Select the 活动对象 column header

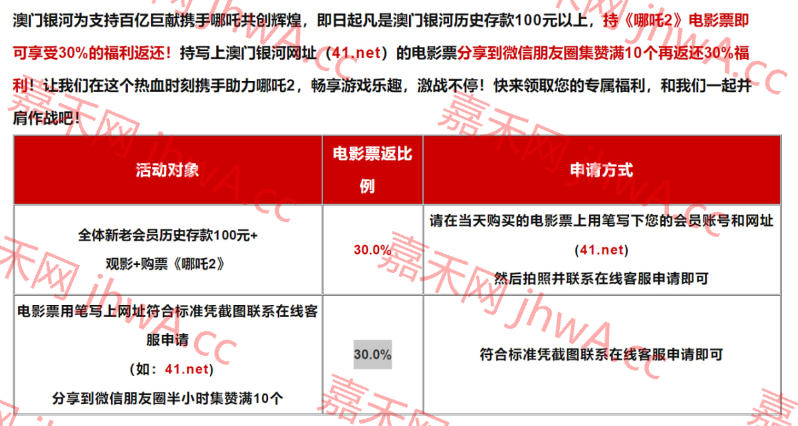(x=168, y=170)
